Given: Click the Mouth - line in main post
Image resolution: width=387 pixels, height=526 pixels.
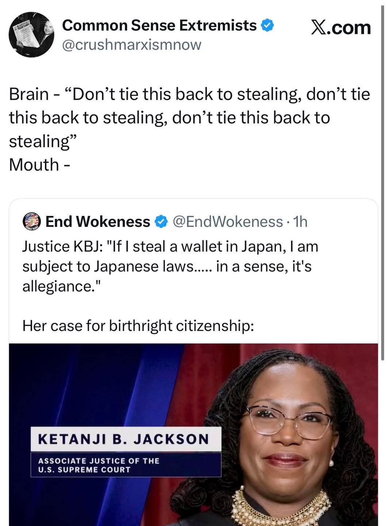Looking at the screenshot, I should coord(39,165).
